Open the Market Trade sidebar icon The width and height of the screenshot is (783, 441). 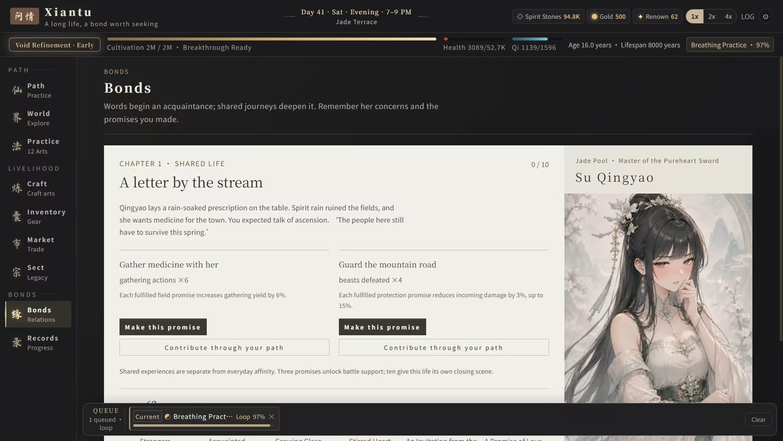point(17,244)
